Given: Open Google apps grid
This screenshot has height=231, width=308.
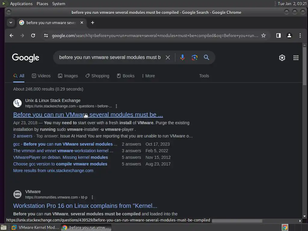Looking at the screenshot, I should 296,58.
